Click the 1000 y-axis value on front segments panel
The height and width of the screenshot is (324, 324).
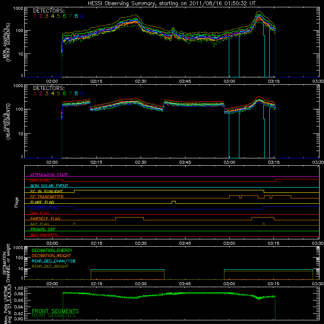pyautogui.click(x=18, y=9)
